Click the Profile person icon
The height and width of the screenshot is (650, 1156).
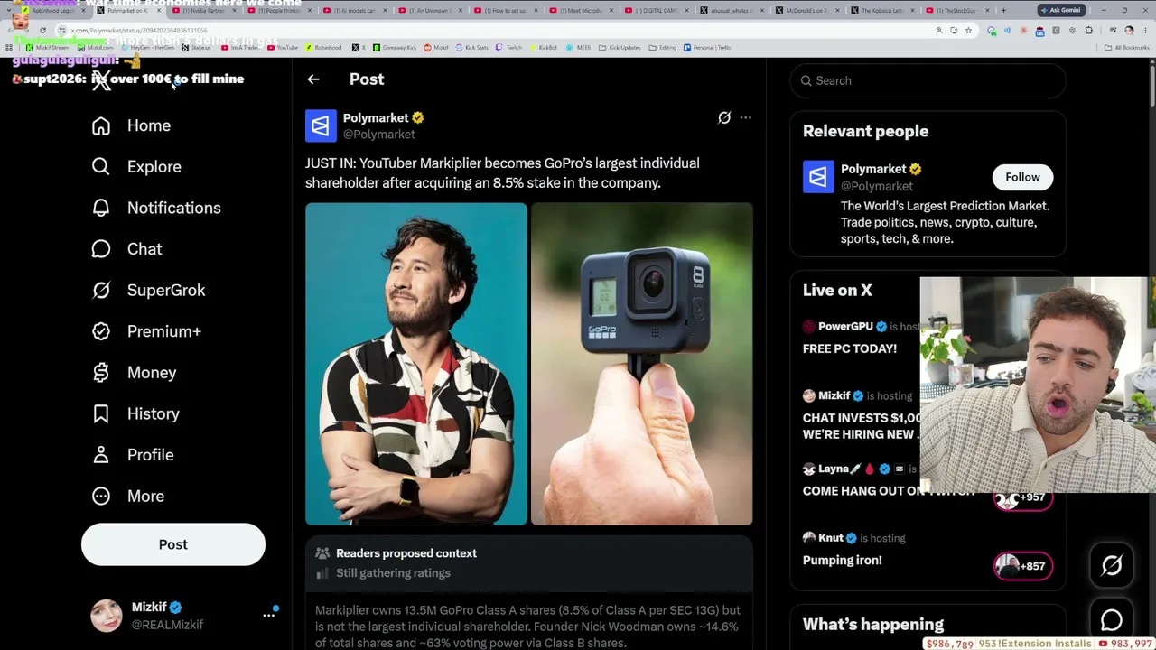101,455
